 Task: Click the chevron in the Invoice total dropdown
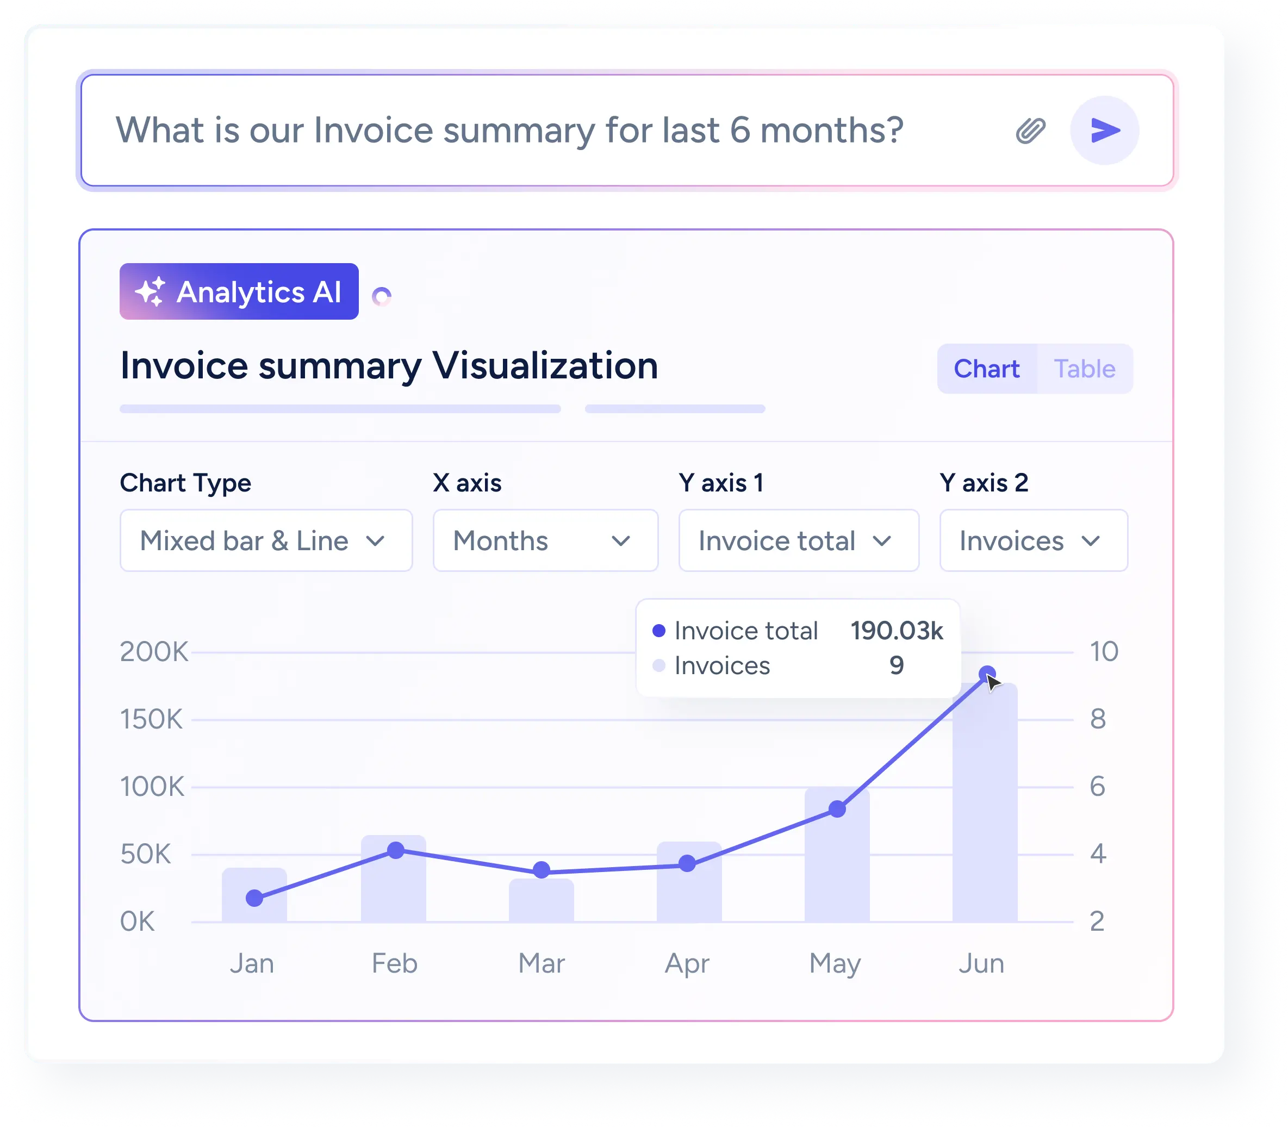882,541
